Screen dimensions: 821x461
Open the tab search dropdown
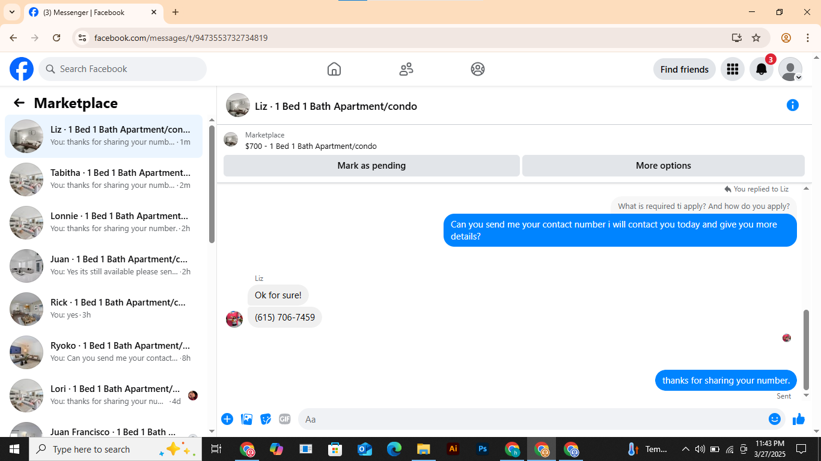coord(11,12)
